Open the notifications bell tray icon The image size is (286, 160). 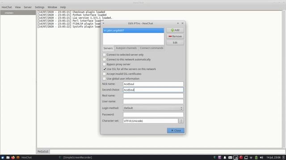point(225,157)
